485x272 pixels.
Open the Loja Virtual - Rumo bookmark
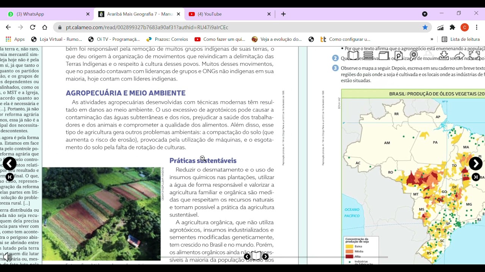(56, 39)
